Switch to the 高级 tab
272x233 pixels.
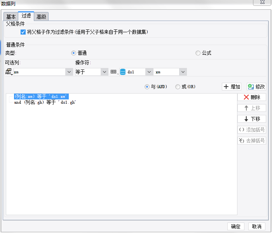(x=41, y=16)
